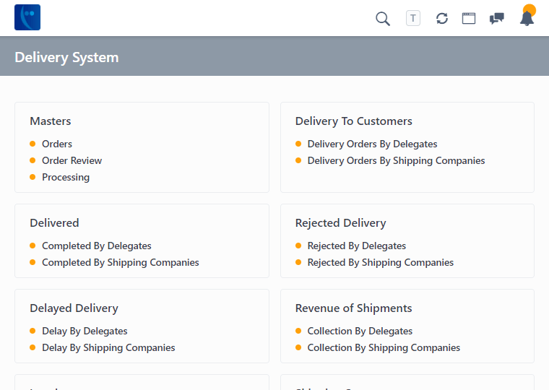Open Delivery Orders By Shipping Companies

[x=396, y=160]
